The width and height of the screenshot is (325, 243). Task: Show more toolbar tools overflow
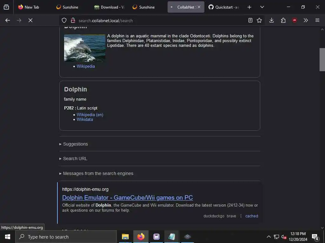click(x=306, y=20)
